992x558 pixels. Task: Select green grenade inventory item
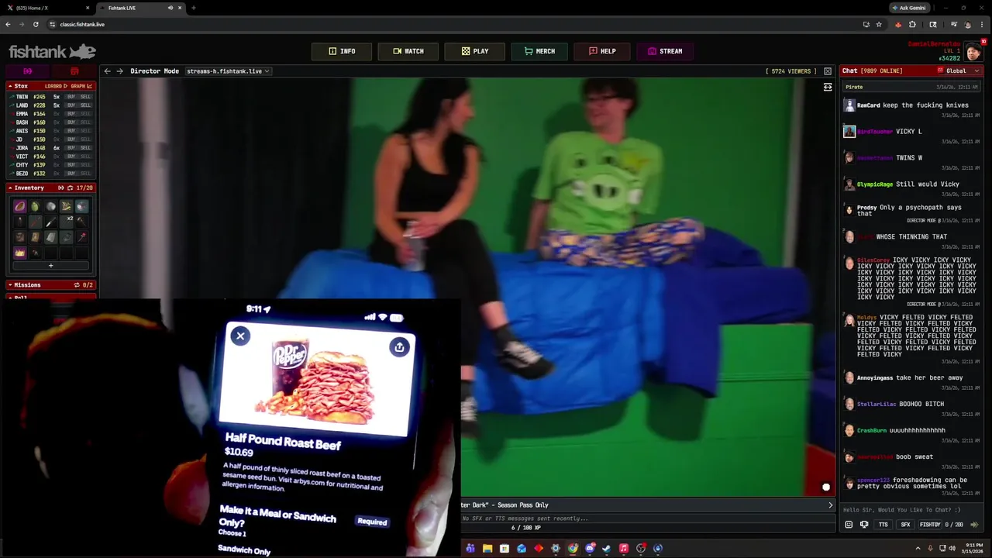coord(35,206)
